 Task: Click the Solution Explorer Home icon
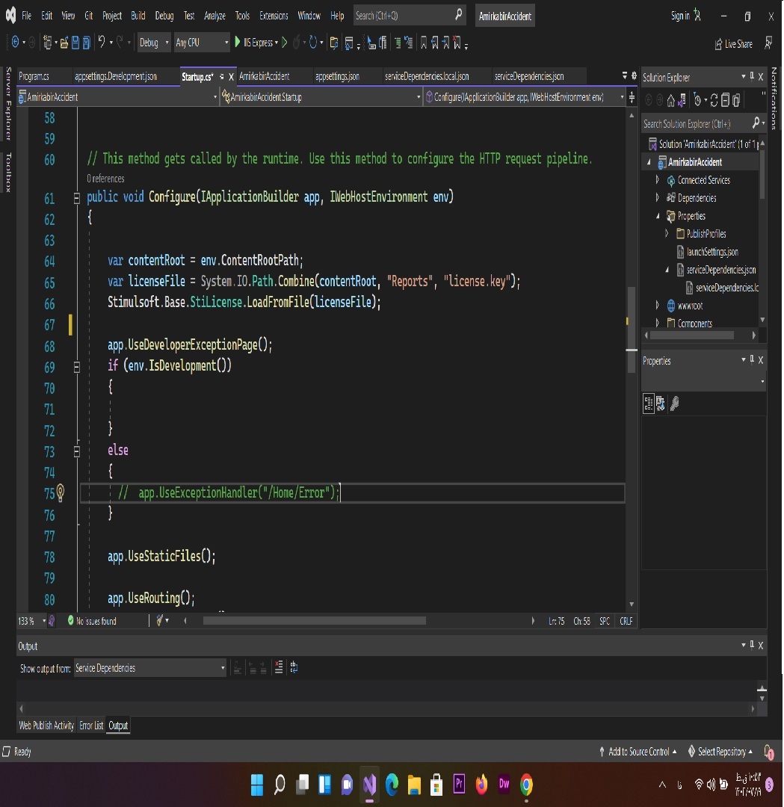[670, 100]
